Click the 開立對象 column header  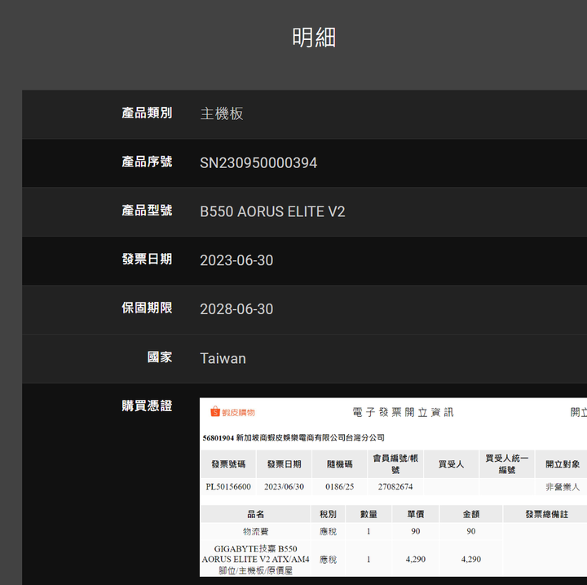[x=562, y=464]
